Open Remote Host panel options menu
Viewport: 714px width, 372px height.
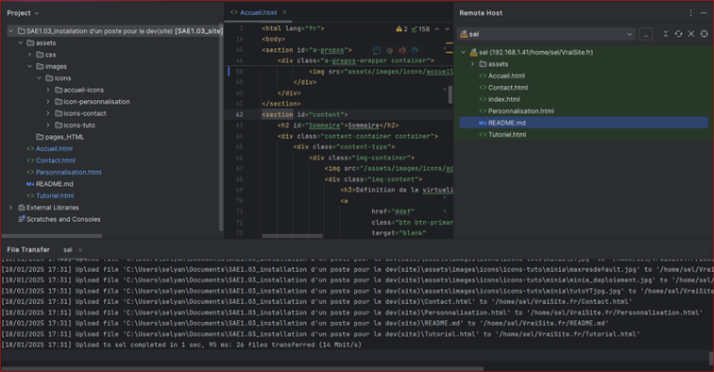click(x=690, y=13)
